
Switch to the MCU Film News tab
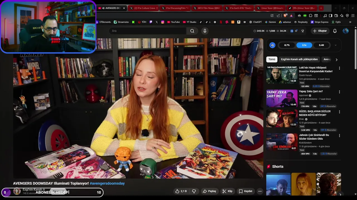click(207, 8)
